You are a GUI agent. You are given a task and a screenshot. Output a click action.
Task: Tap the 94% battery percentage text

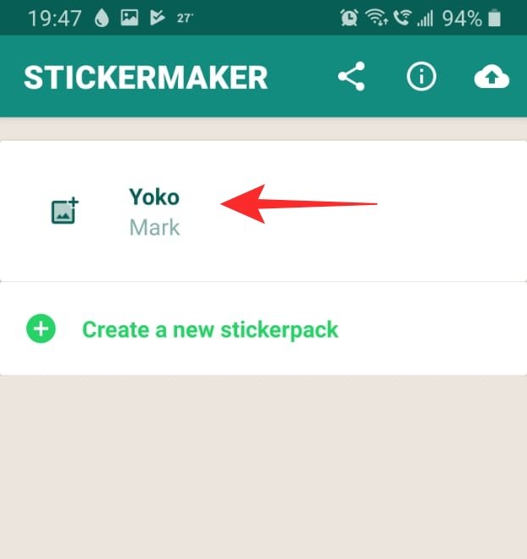click(462, 18)
